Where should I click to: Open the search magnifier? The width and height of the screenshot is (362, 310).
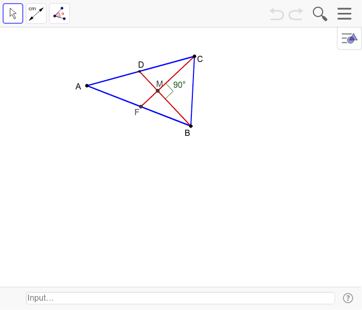(320, 14)
